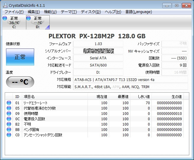Click the SATA/600 transfer mode field
This screenshot has height=160, width=194.
tap(98, 65)
